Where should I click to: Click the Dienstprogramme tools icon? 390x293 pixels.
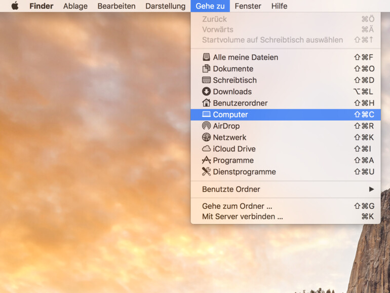(206, 172)
